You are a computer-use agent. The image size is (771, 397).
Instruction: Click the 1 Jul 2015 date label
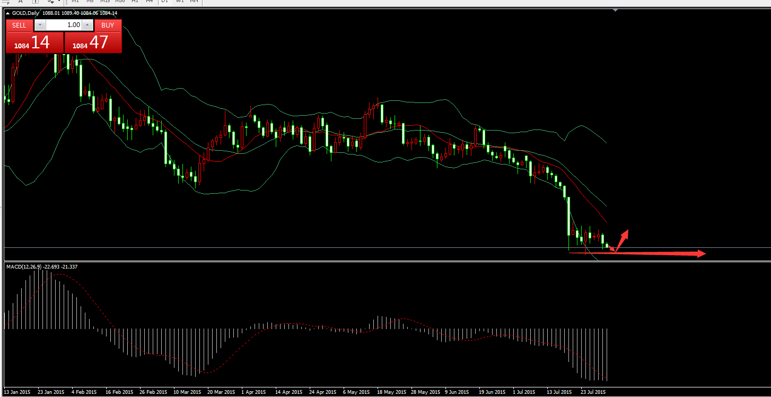point(524,392)
